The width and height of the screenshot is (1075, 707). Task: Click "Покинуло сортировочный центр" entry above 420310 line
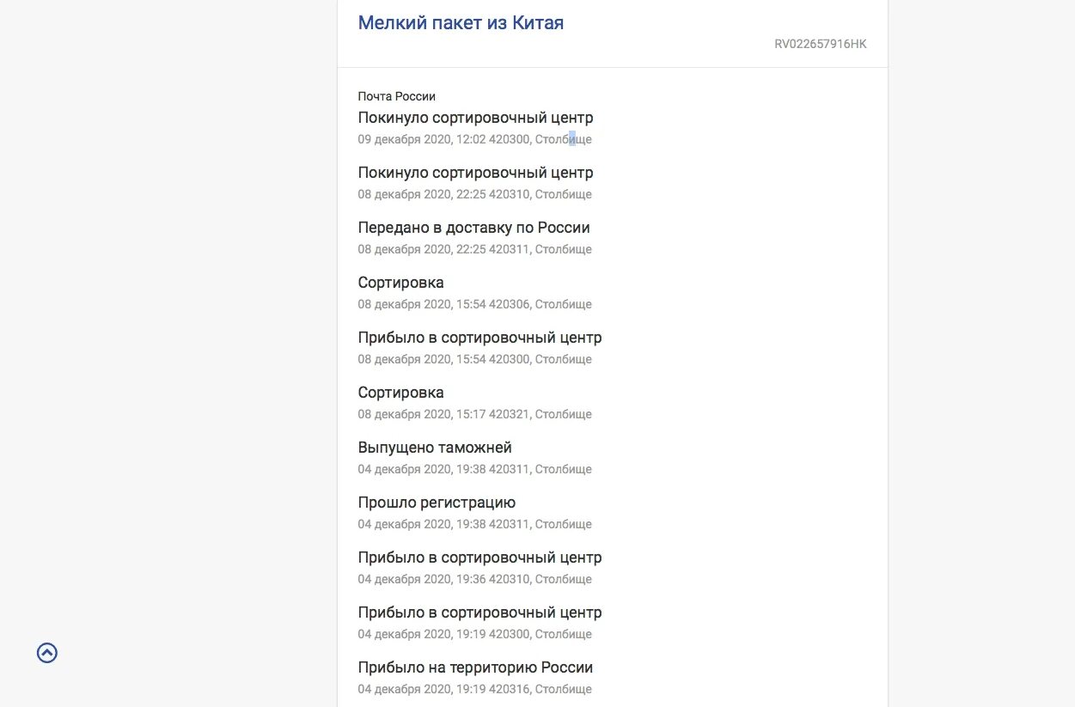coord(475,173)
